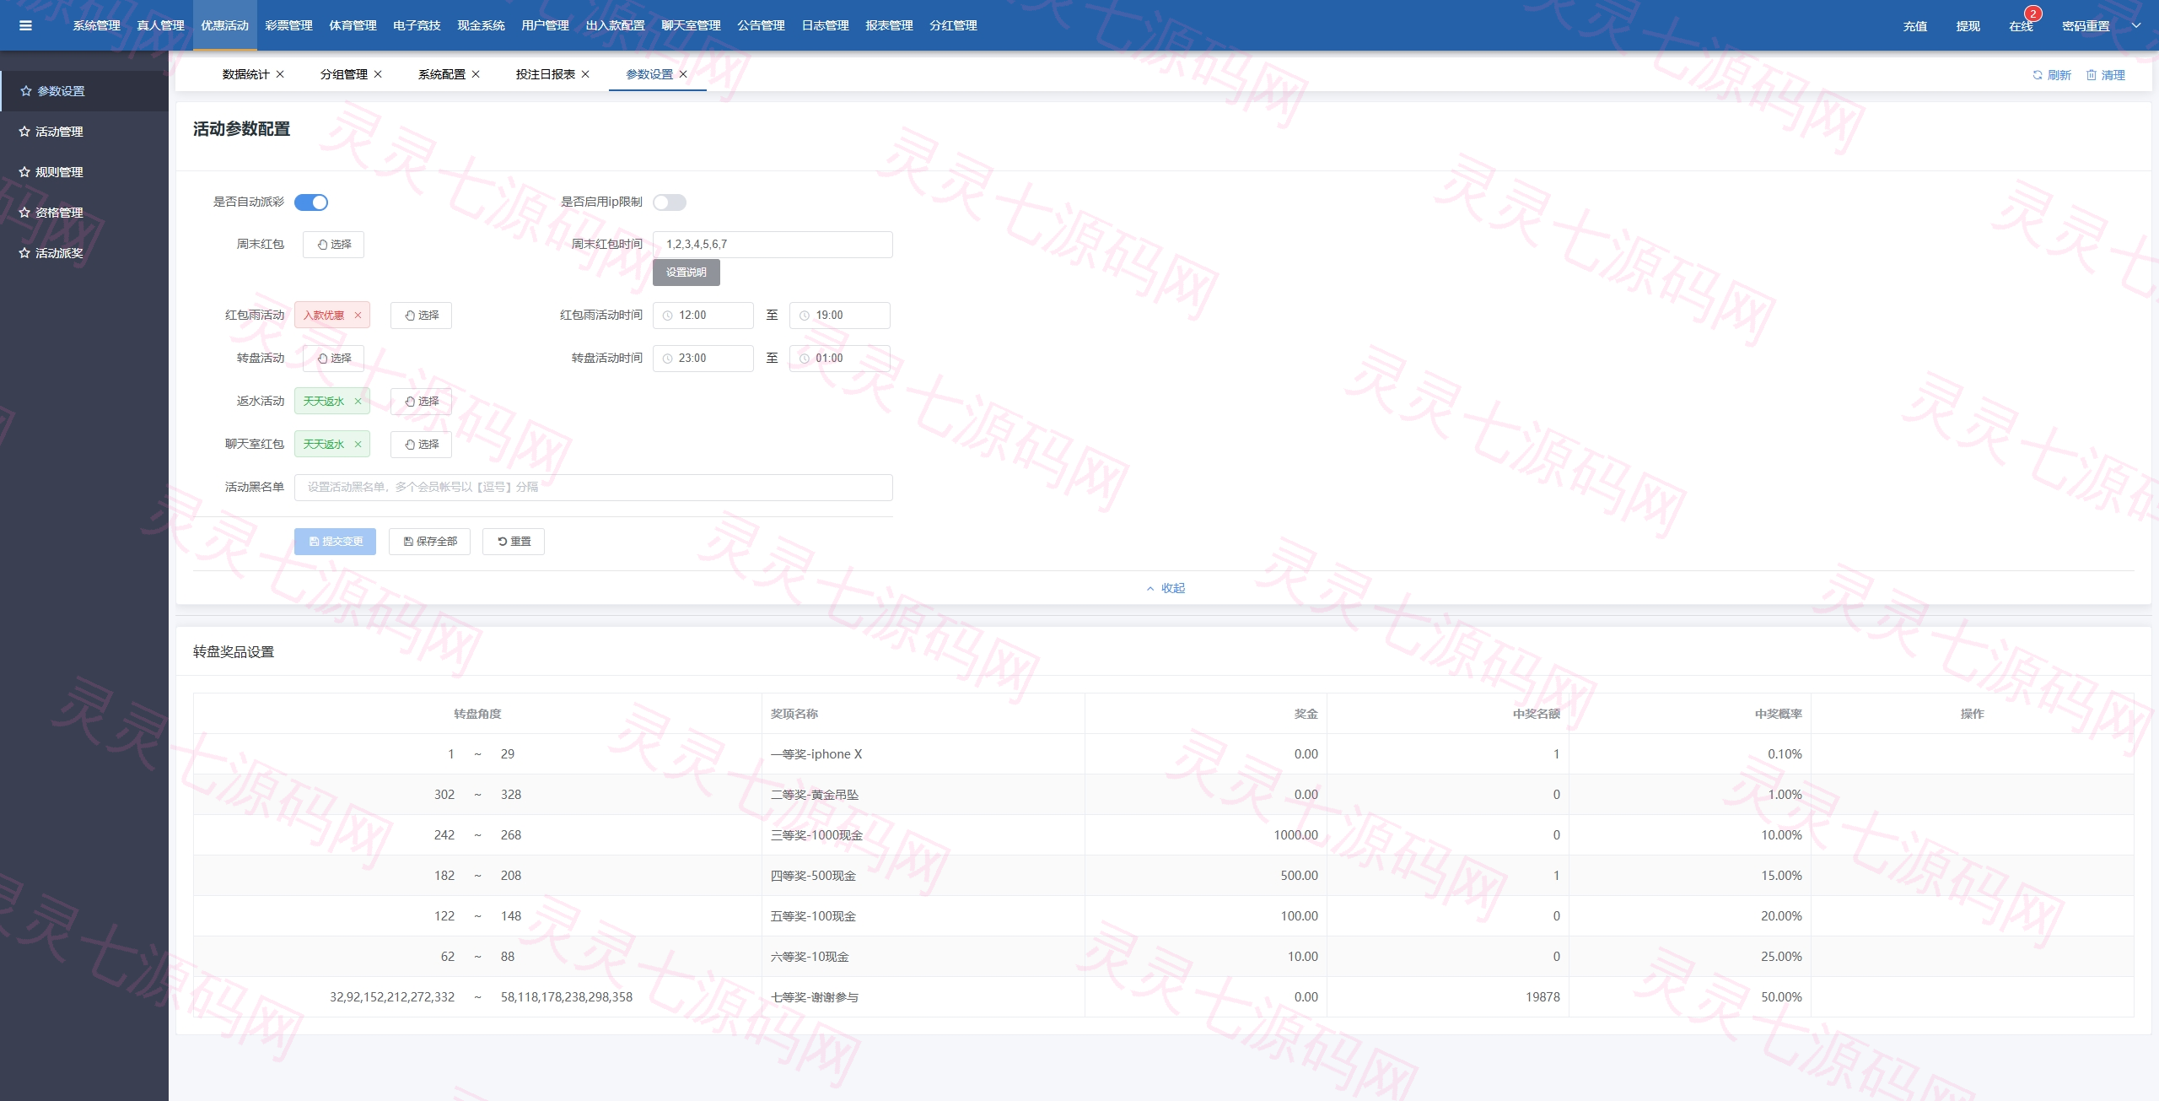The width and height of the screenshot is (2159, 1101).
Task: Remove 天天返水 tag from 聊天室红包
Action: [358, 445]
